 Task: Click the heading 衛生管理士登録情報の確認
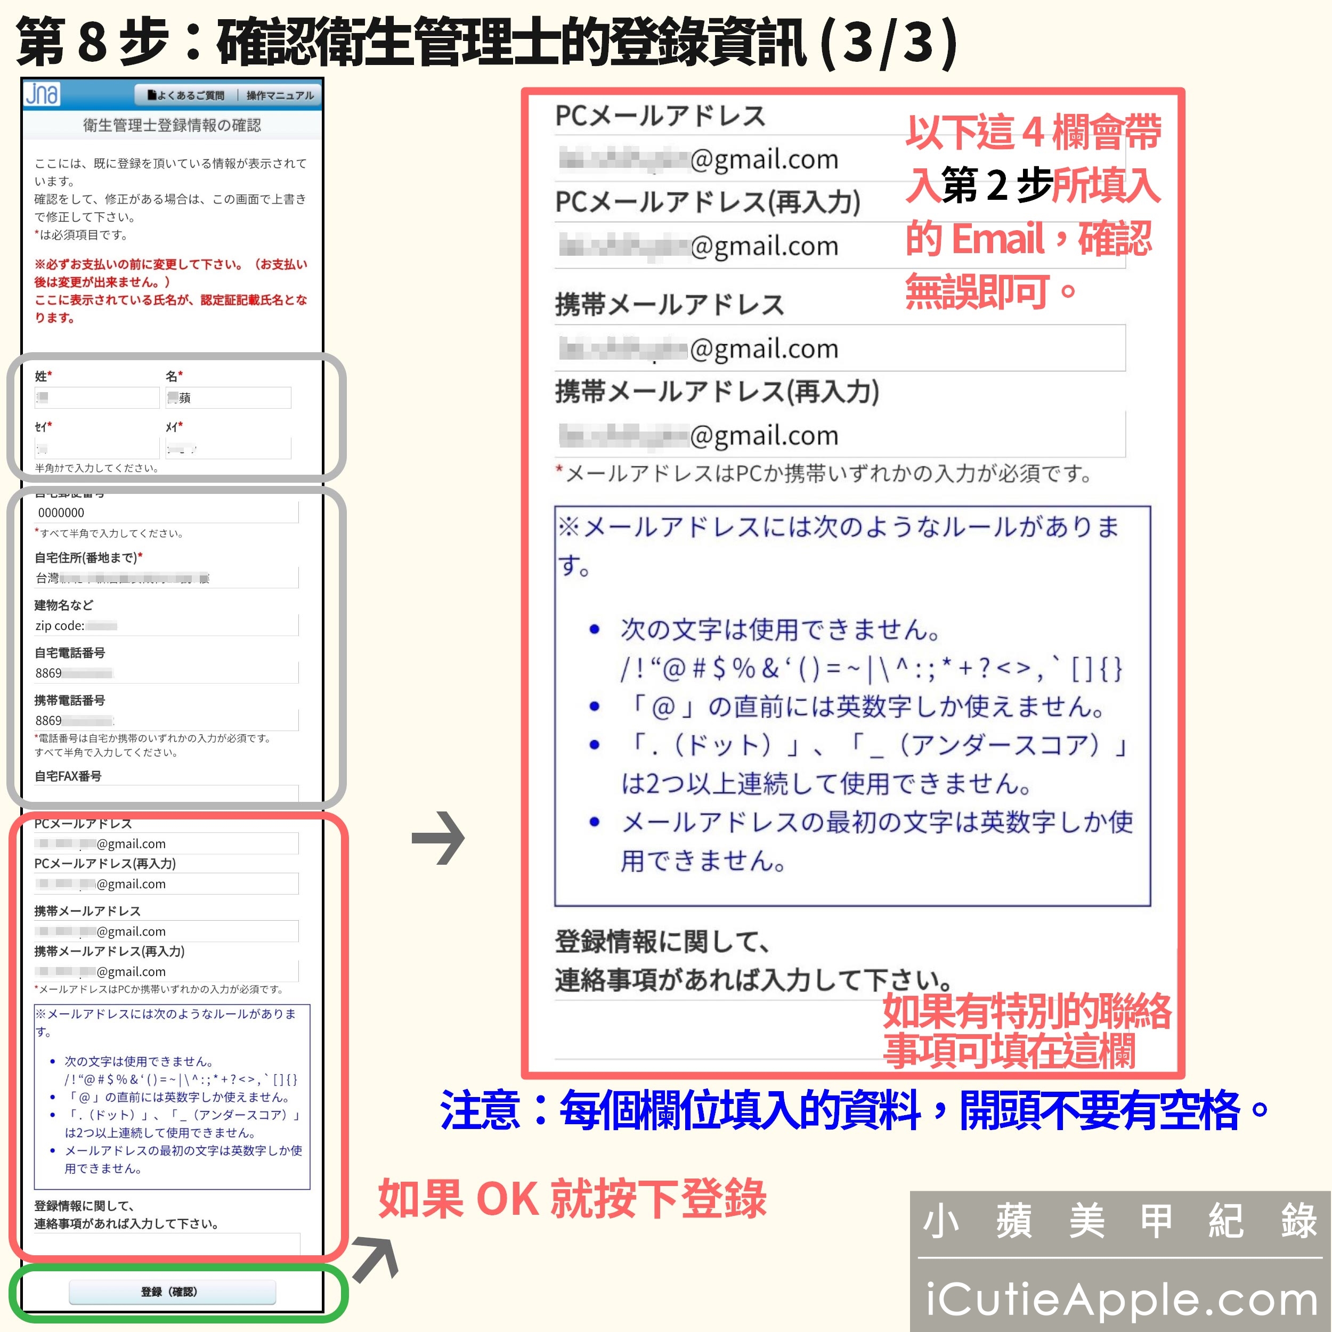coord(172,126)
